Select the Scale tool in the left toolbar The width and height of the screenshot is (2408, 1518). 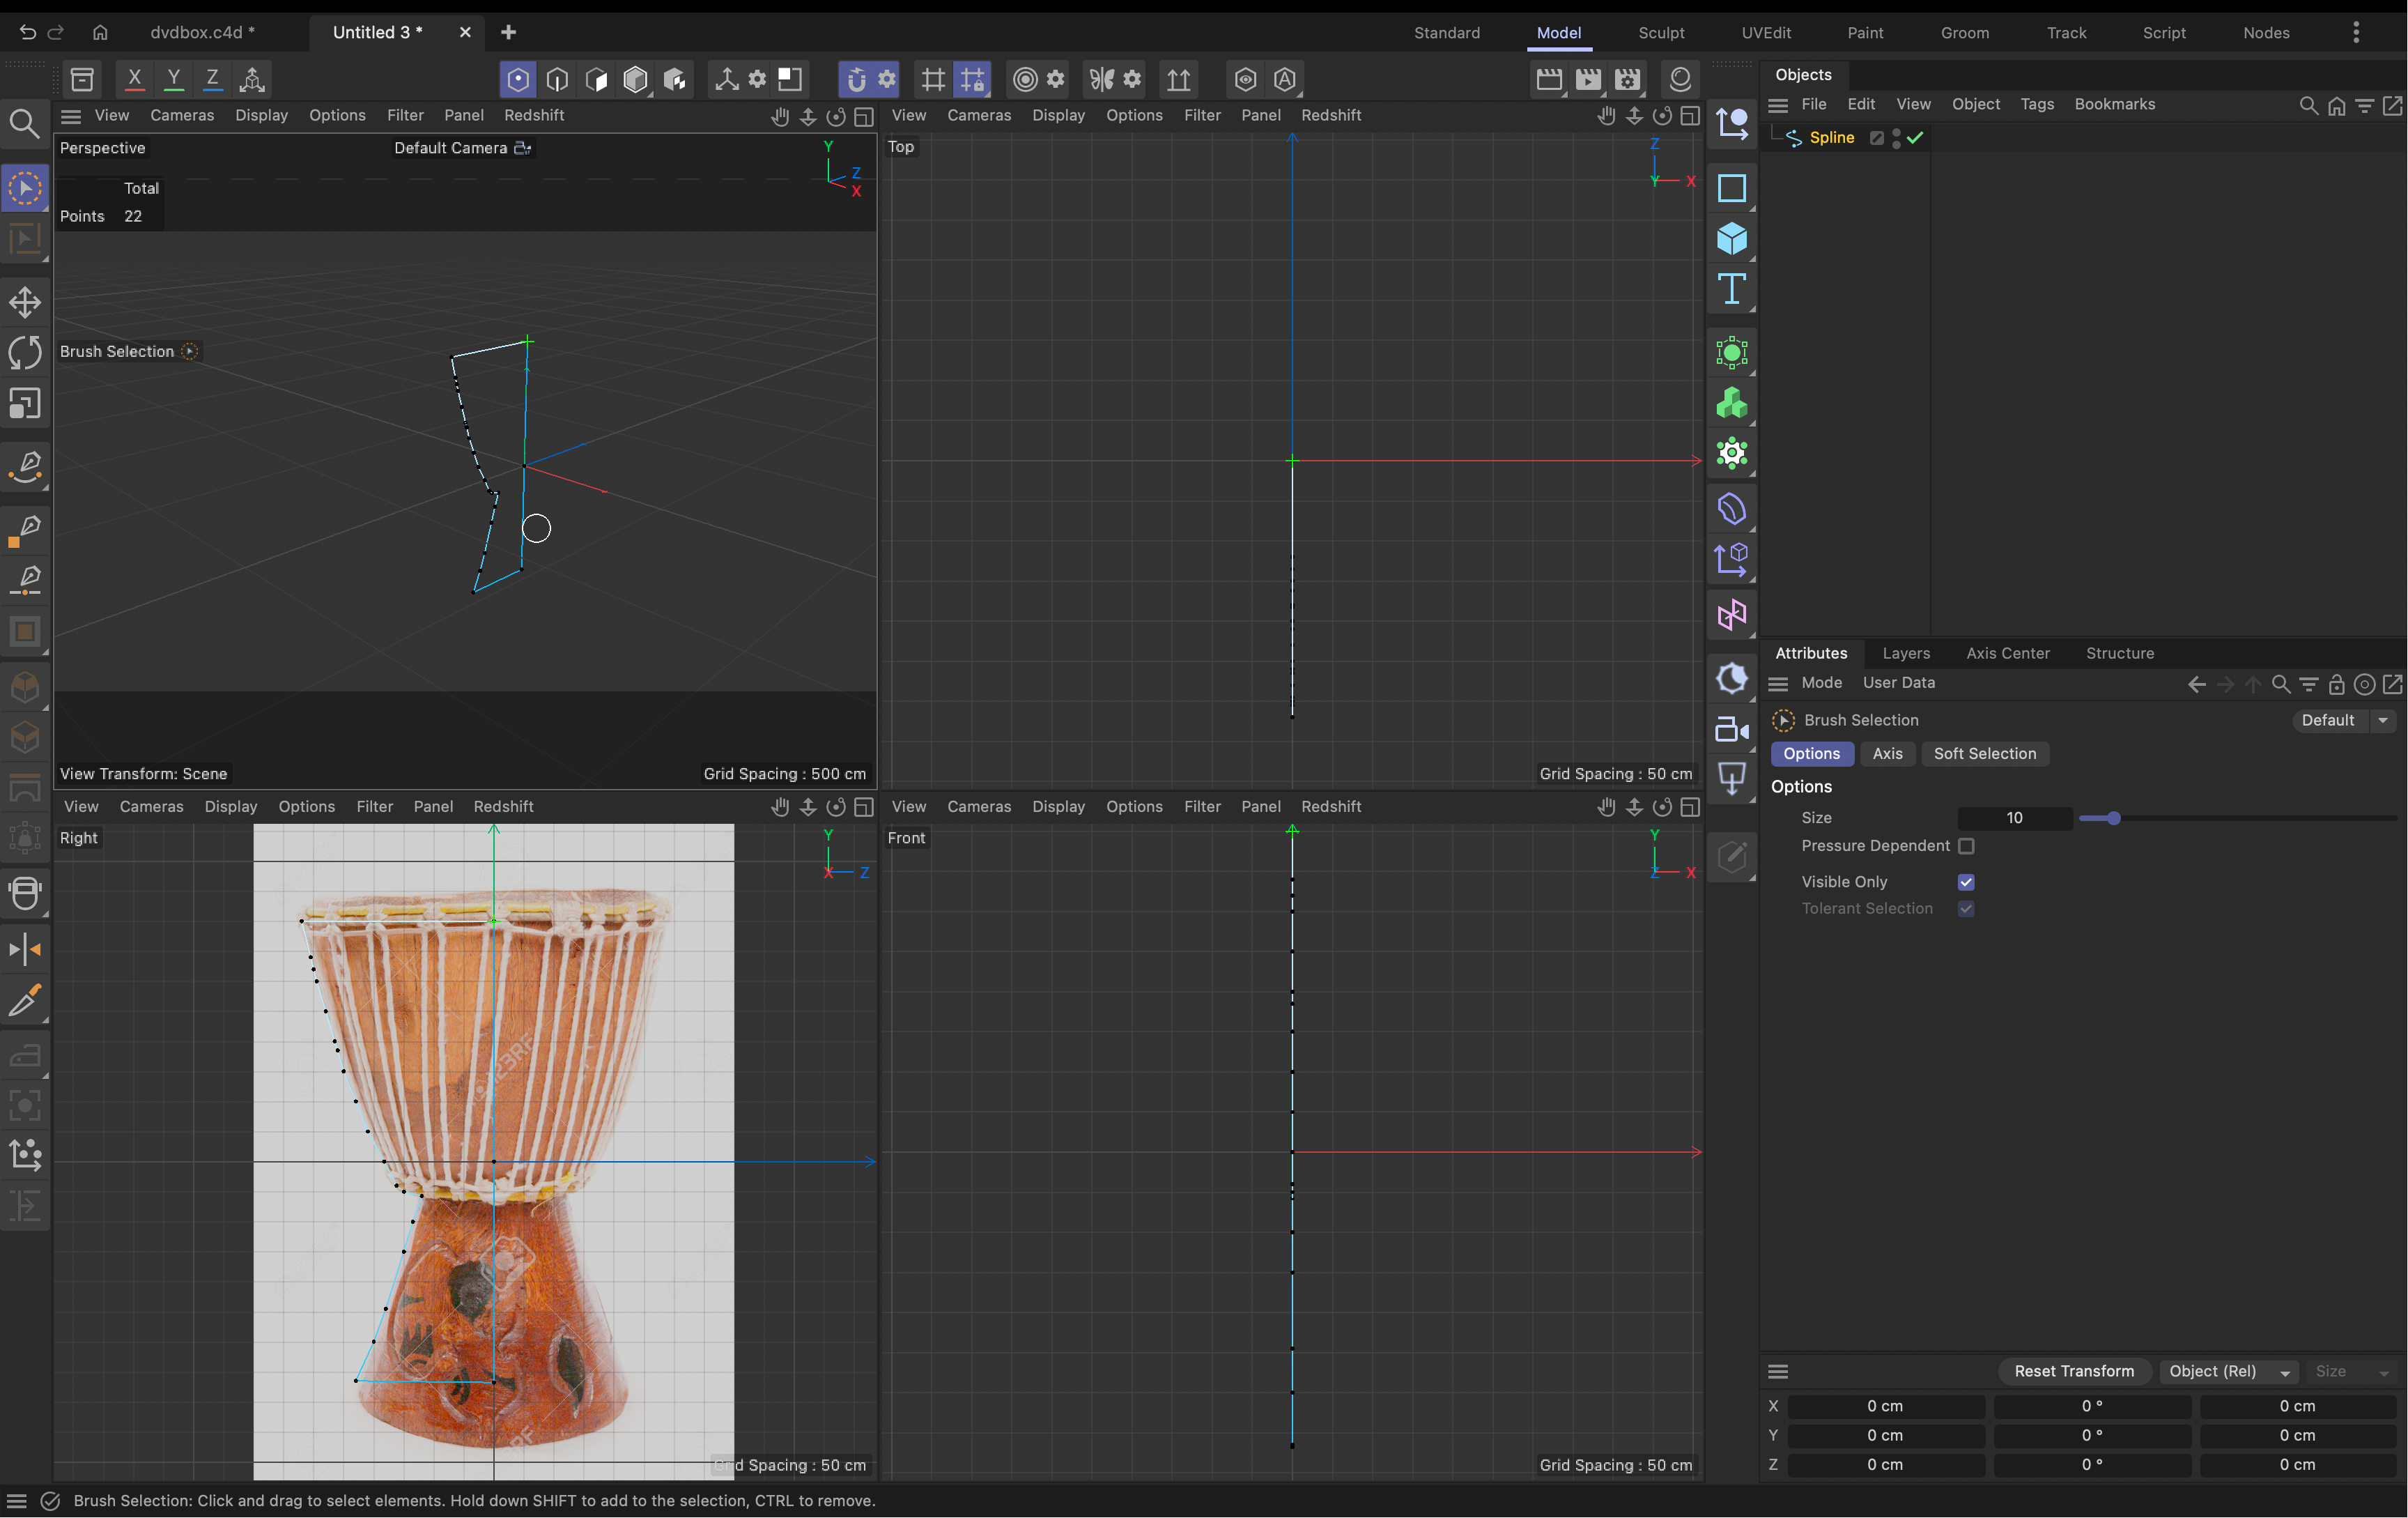[x=25, y=403]
